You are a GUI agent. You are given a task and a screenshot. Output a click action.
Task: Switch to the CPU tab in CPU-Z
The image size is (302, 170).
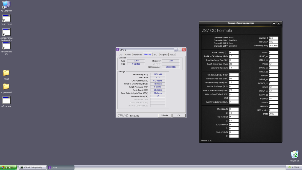pyautogui.click(x=121, y=55)
